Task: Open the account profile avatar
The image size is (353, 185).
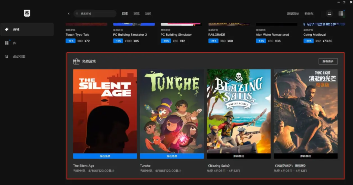Action: 341,14
